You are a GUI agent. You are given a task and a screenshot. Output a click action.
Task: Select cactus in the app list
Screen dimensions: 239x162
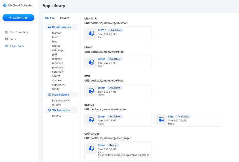[56, 46]
